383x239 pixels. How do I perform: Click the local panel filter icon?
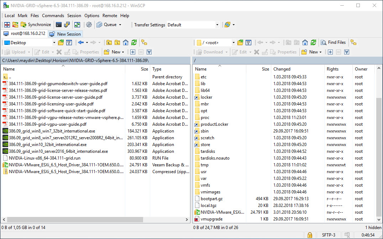click(x=69, y=43)
